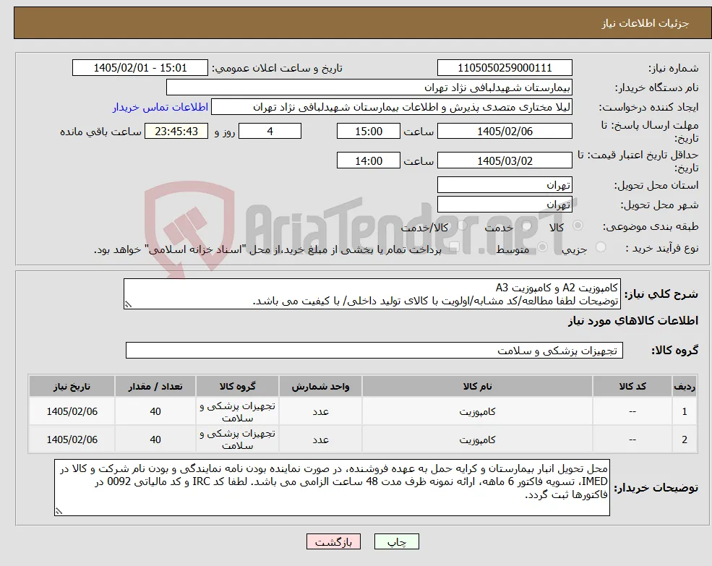Click the general description box کامپوزیت A2

point(372,294)
